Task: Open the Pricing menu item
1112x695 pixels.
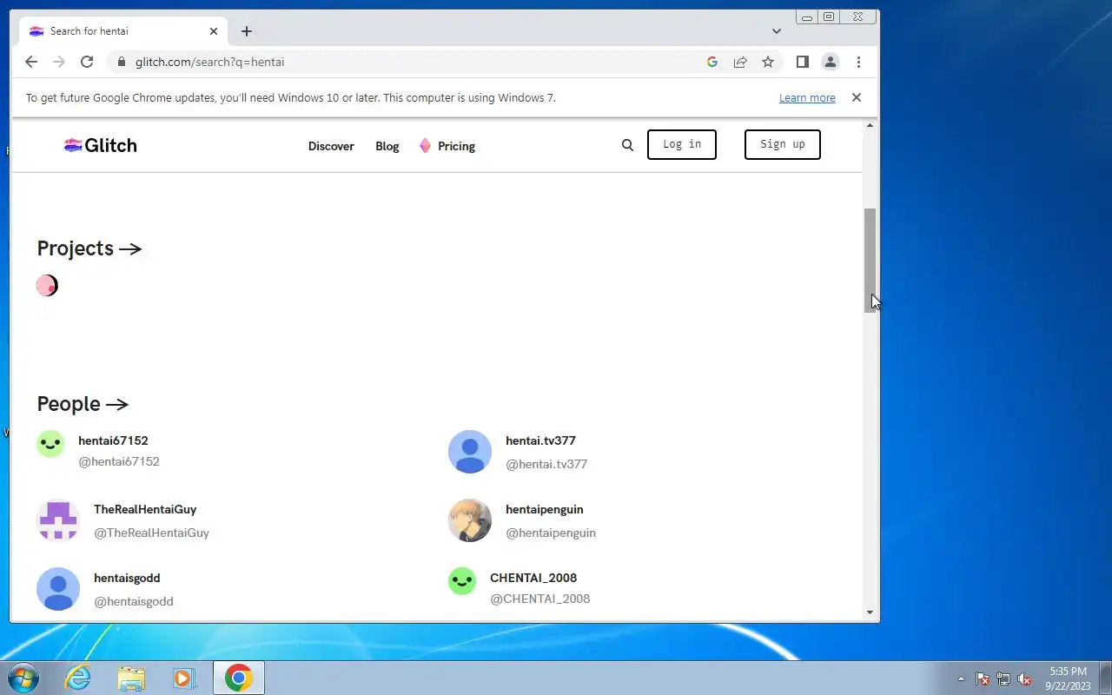Action: [447, 146]
